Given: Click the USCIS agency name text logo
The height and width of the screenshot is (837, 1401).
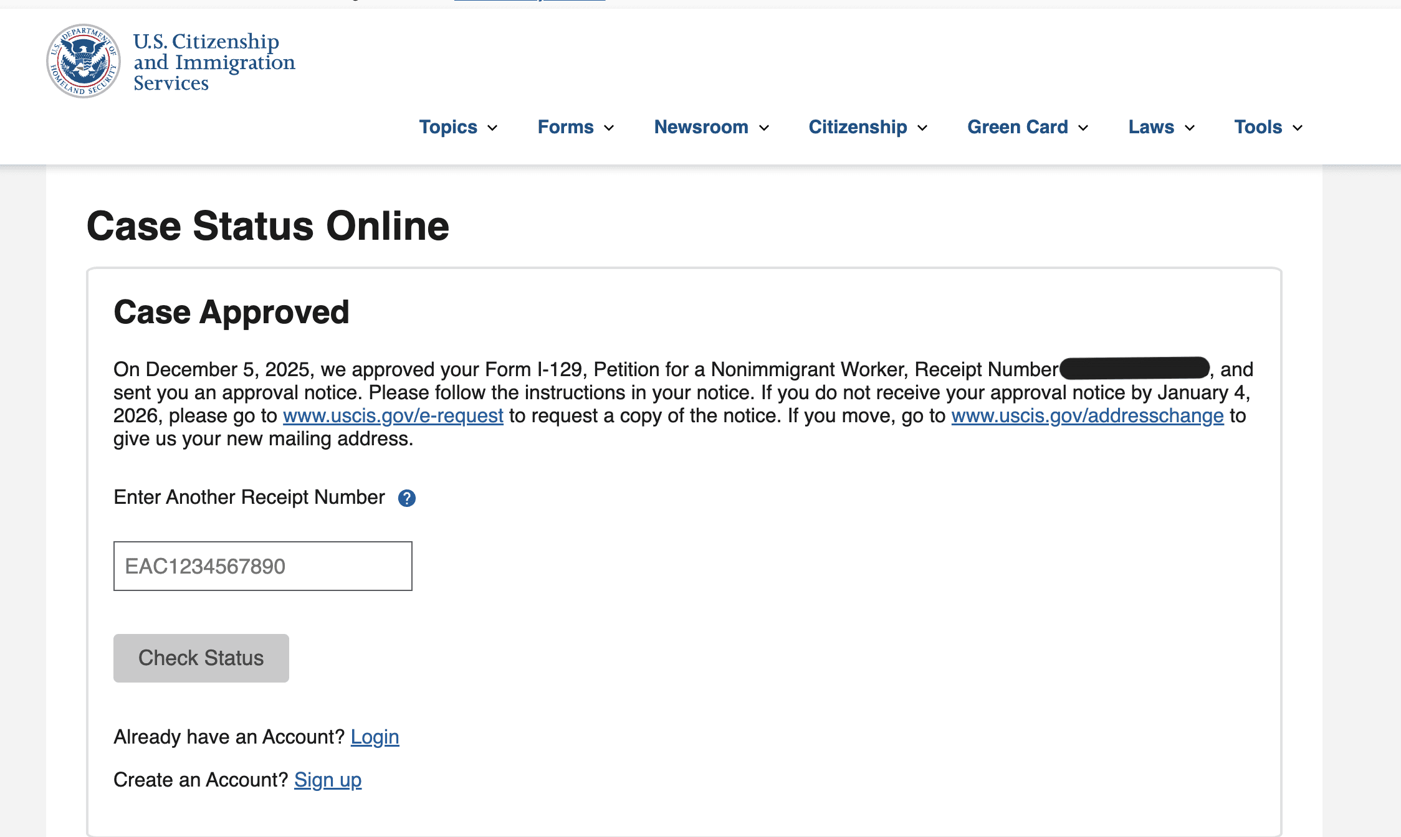Looking at the screenshot, I should pos(214,62).
